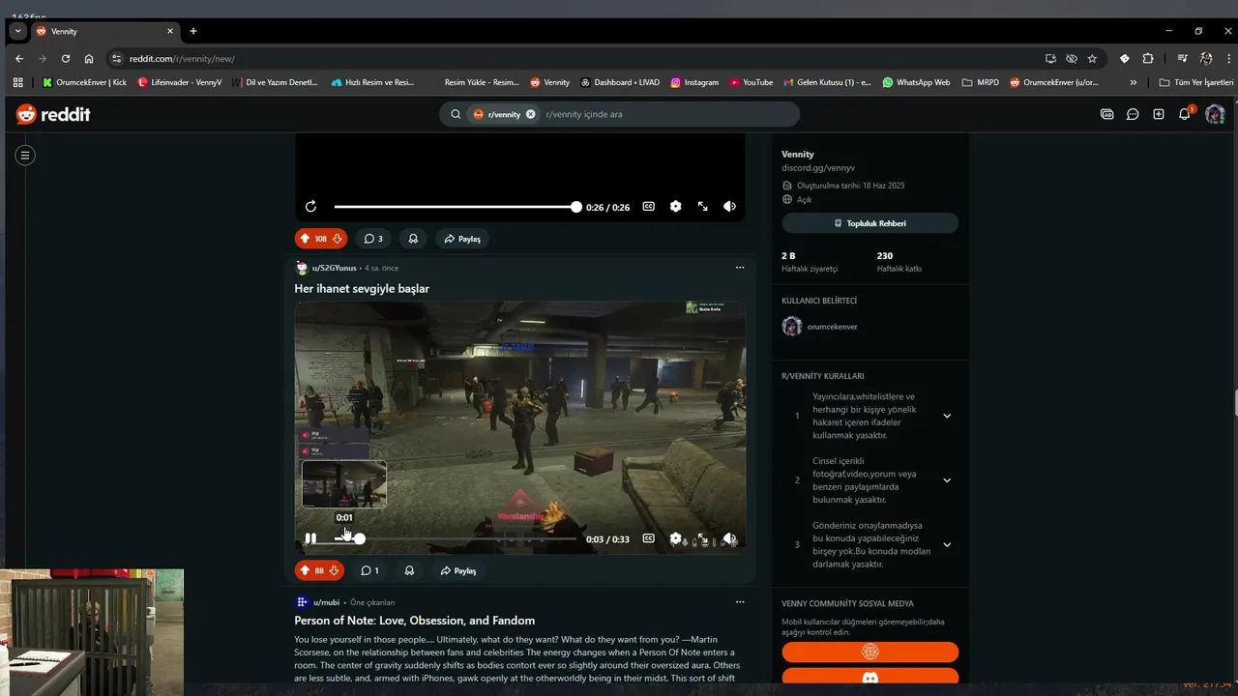
Task: Open a new browser tab
Action: [x=192, y=31]
